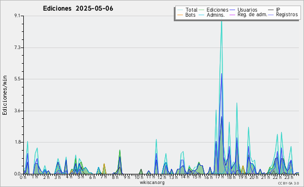Click the 5.5 y-axis value label

pyautogui.click(x=17, y=79)
